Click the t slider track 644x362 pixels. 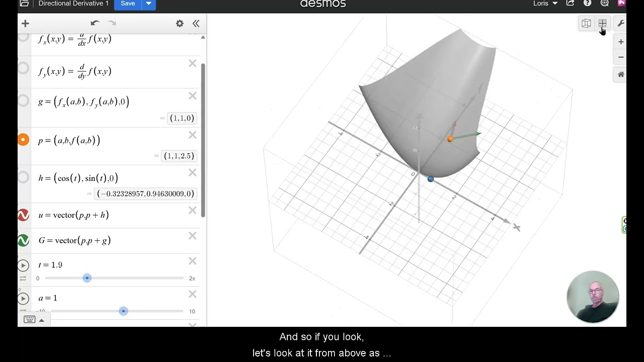[115, 278]
